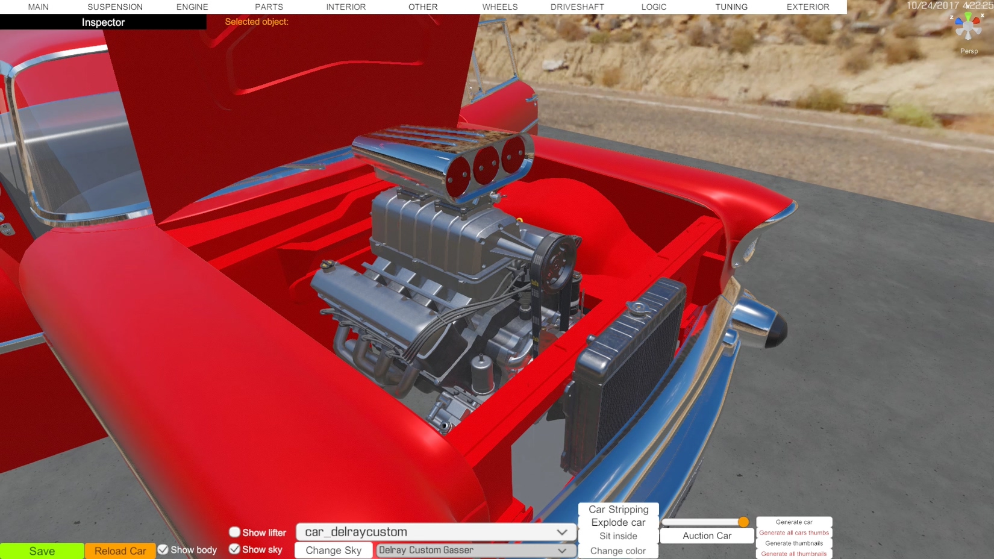The height and width of the screenshot is (559, 994).
Task: Select the WHEELS tab
Action: point(499,7)
